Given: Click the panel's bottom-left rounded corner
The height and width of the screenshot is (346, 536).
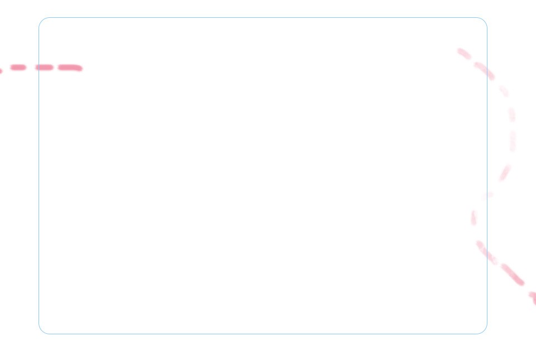Looking at the screenshot, I should pyautogui.click(x=42, y=330).
